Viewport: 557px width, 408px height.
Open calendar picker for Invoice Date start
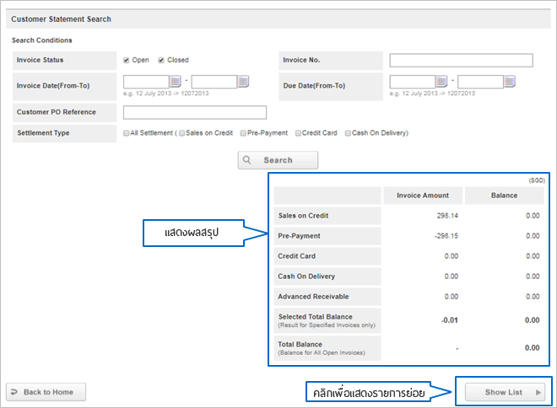[x=176, y=82]
